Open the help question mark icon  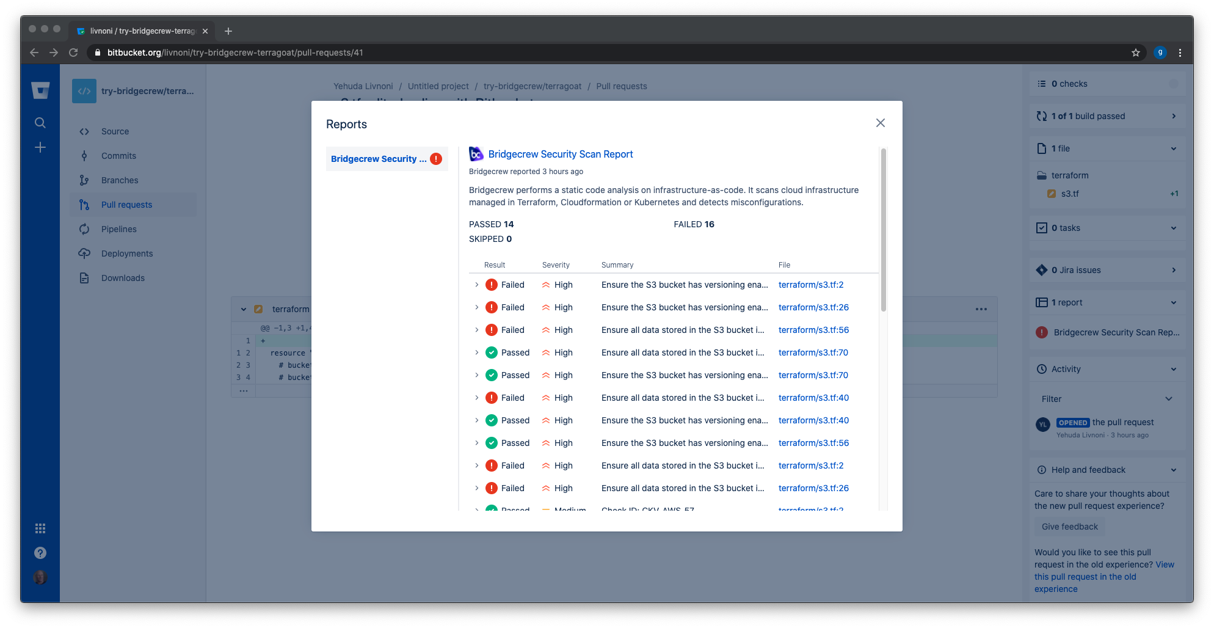click(40, 553)
